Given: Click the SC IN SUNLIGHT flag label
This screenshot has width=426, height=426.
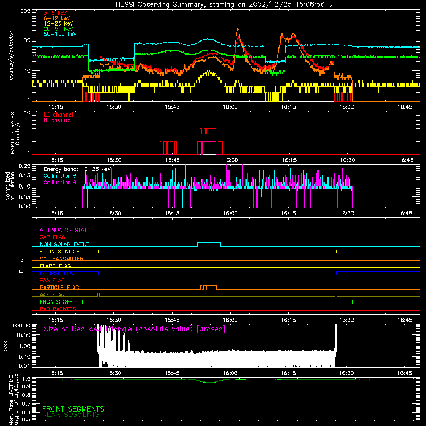Looking at the screenshot, I should click(61, 251).
